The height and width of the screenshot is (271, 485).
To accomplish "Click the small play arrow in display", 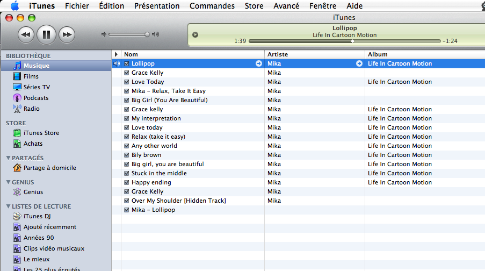I will pos(195,35).
